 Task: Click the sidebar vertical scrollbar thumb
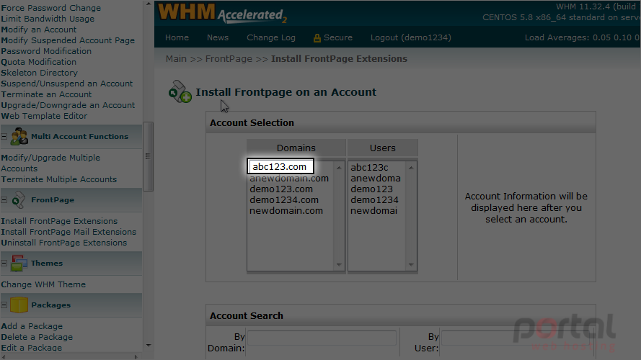tap(148, 156)
